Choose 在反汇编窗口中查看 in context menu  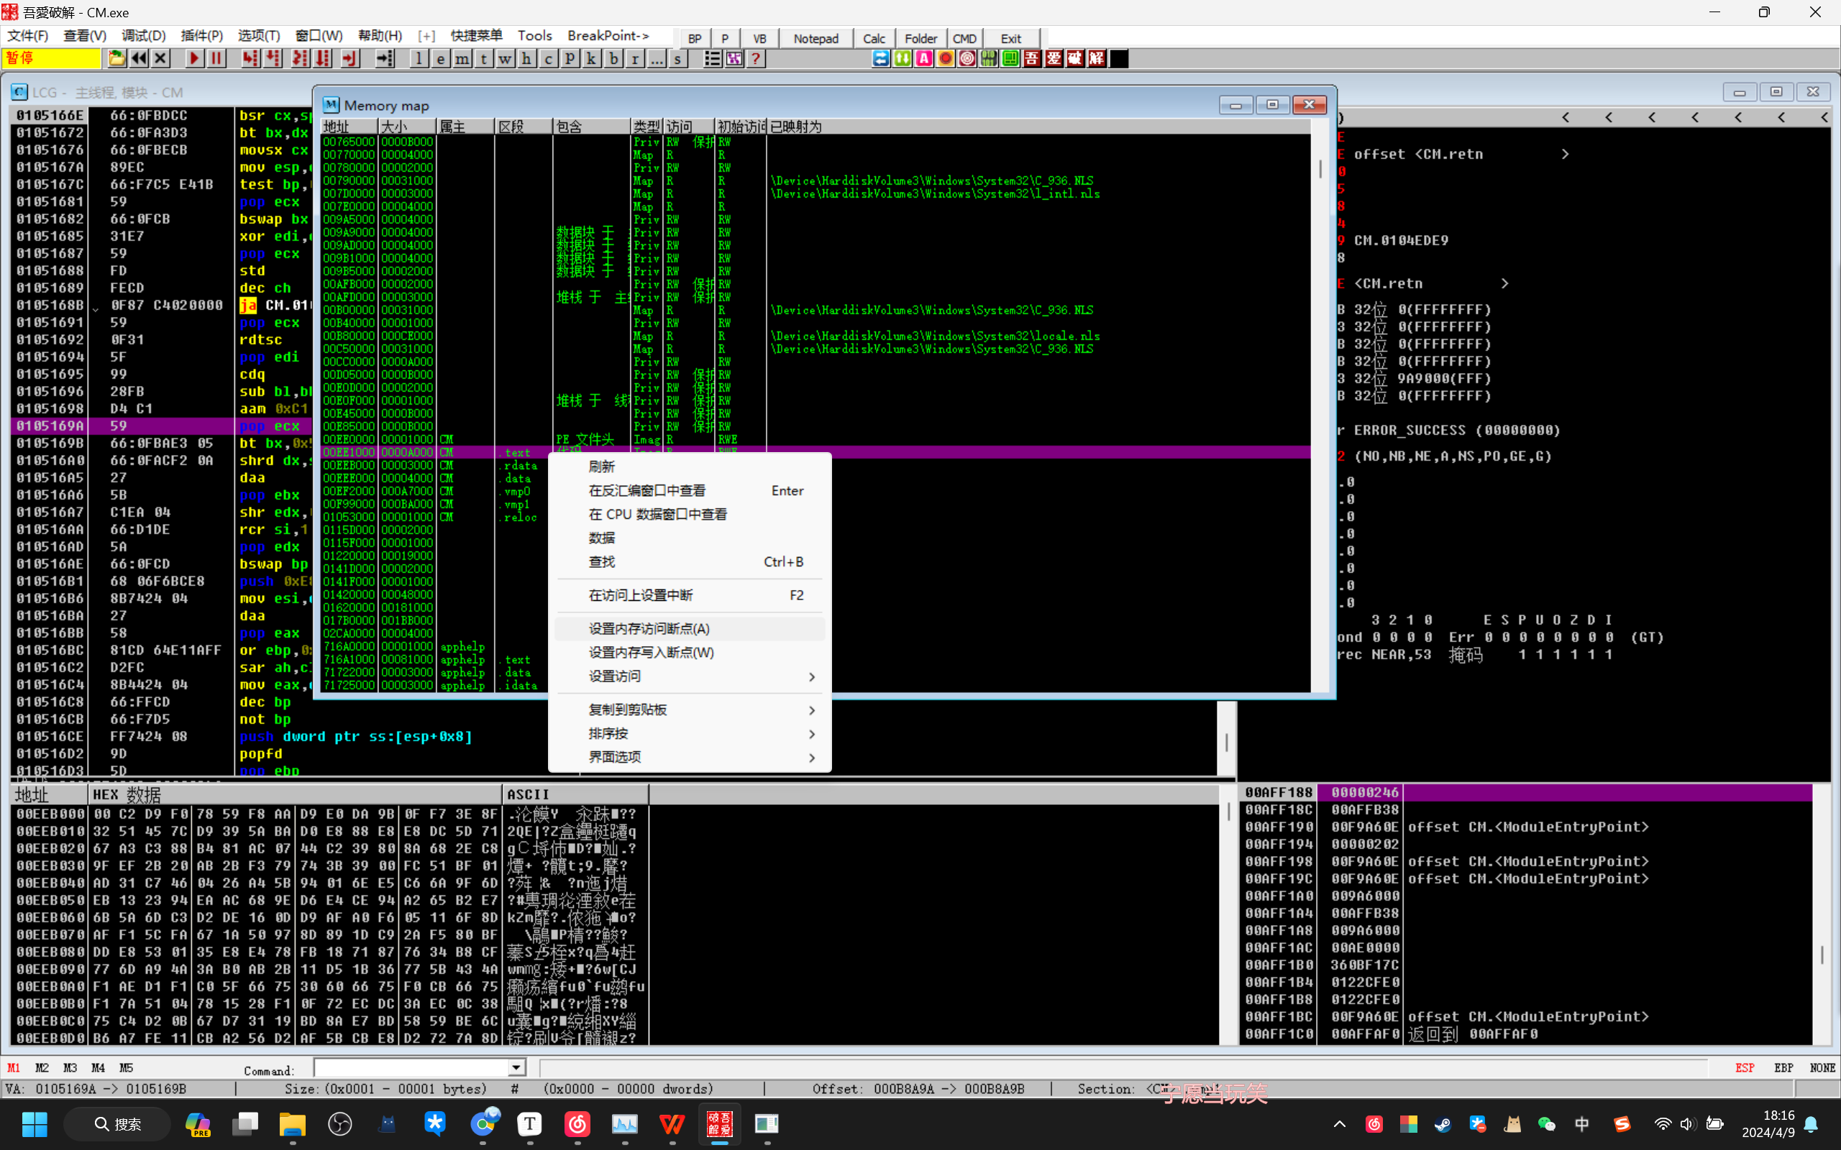(689, 491)
